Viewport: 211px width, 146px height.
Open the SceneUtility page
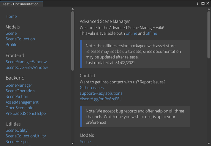tap(17, 130)
